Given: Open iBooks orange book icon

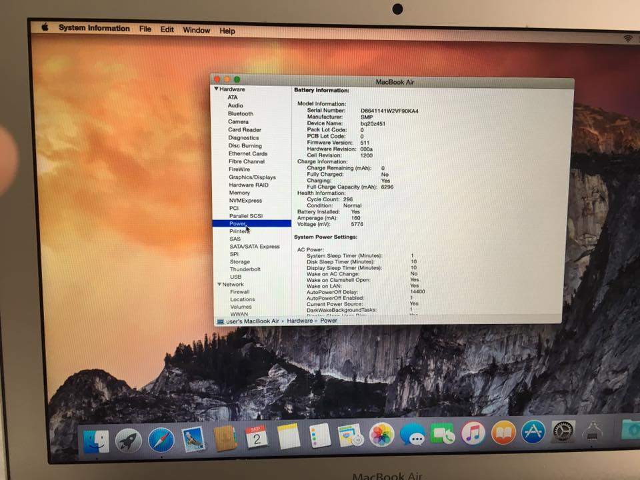Looking at the screenshot, I should (x=504, y=432).
